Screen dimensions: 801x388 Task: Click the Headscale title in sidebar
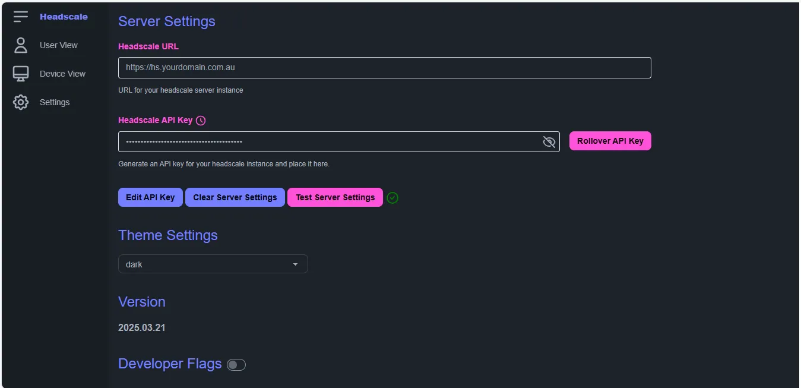64,17
